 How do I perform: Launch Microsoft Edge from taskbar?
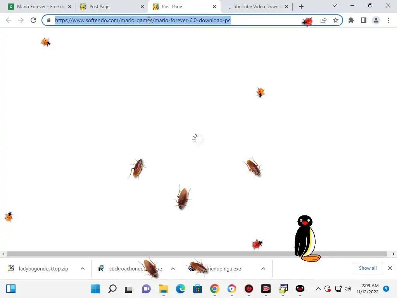click(x=181, y=289)
